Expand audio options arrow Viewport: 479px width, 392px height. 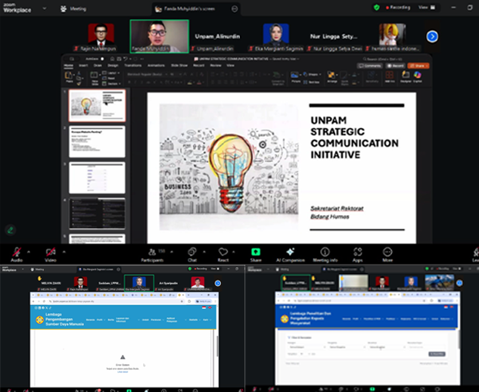pos(29,252)
